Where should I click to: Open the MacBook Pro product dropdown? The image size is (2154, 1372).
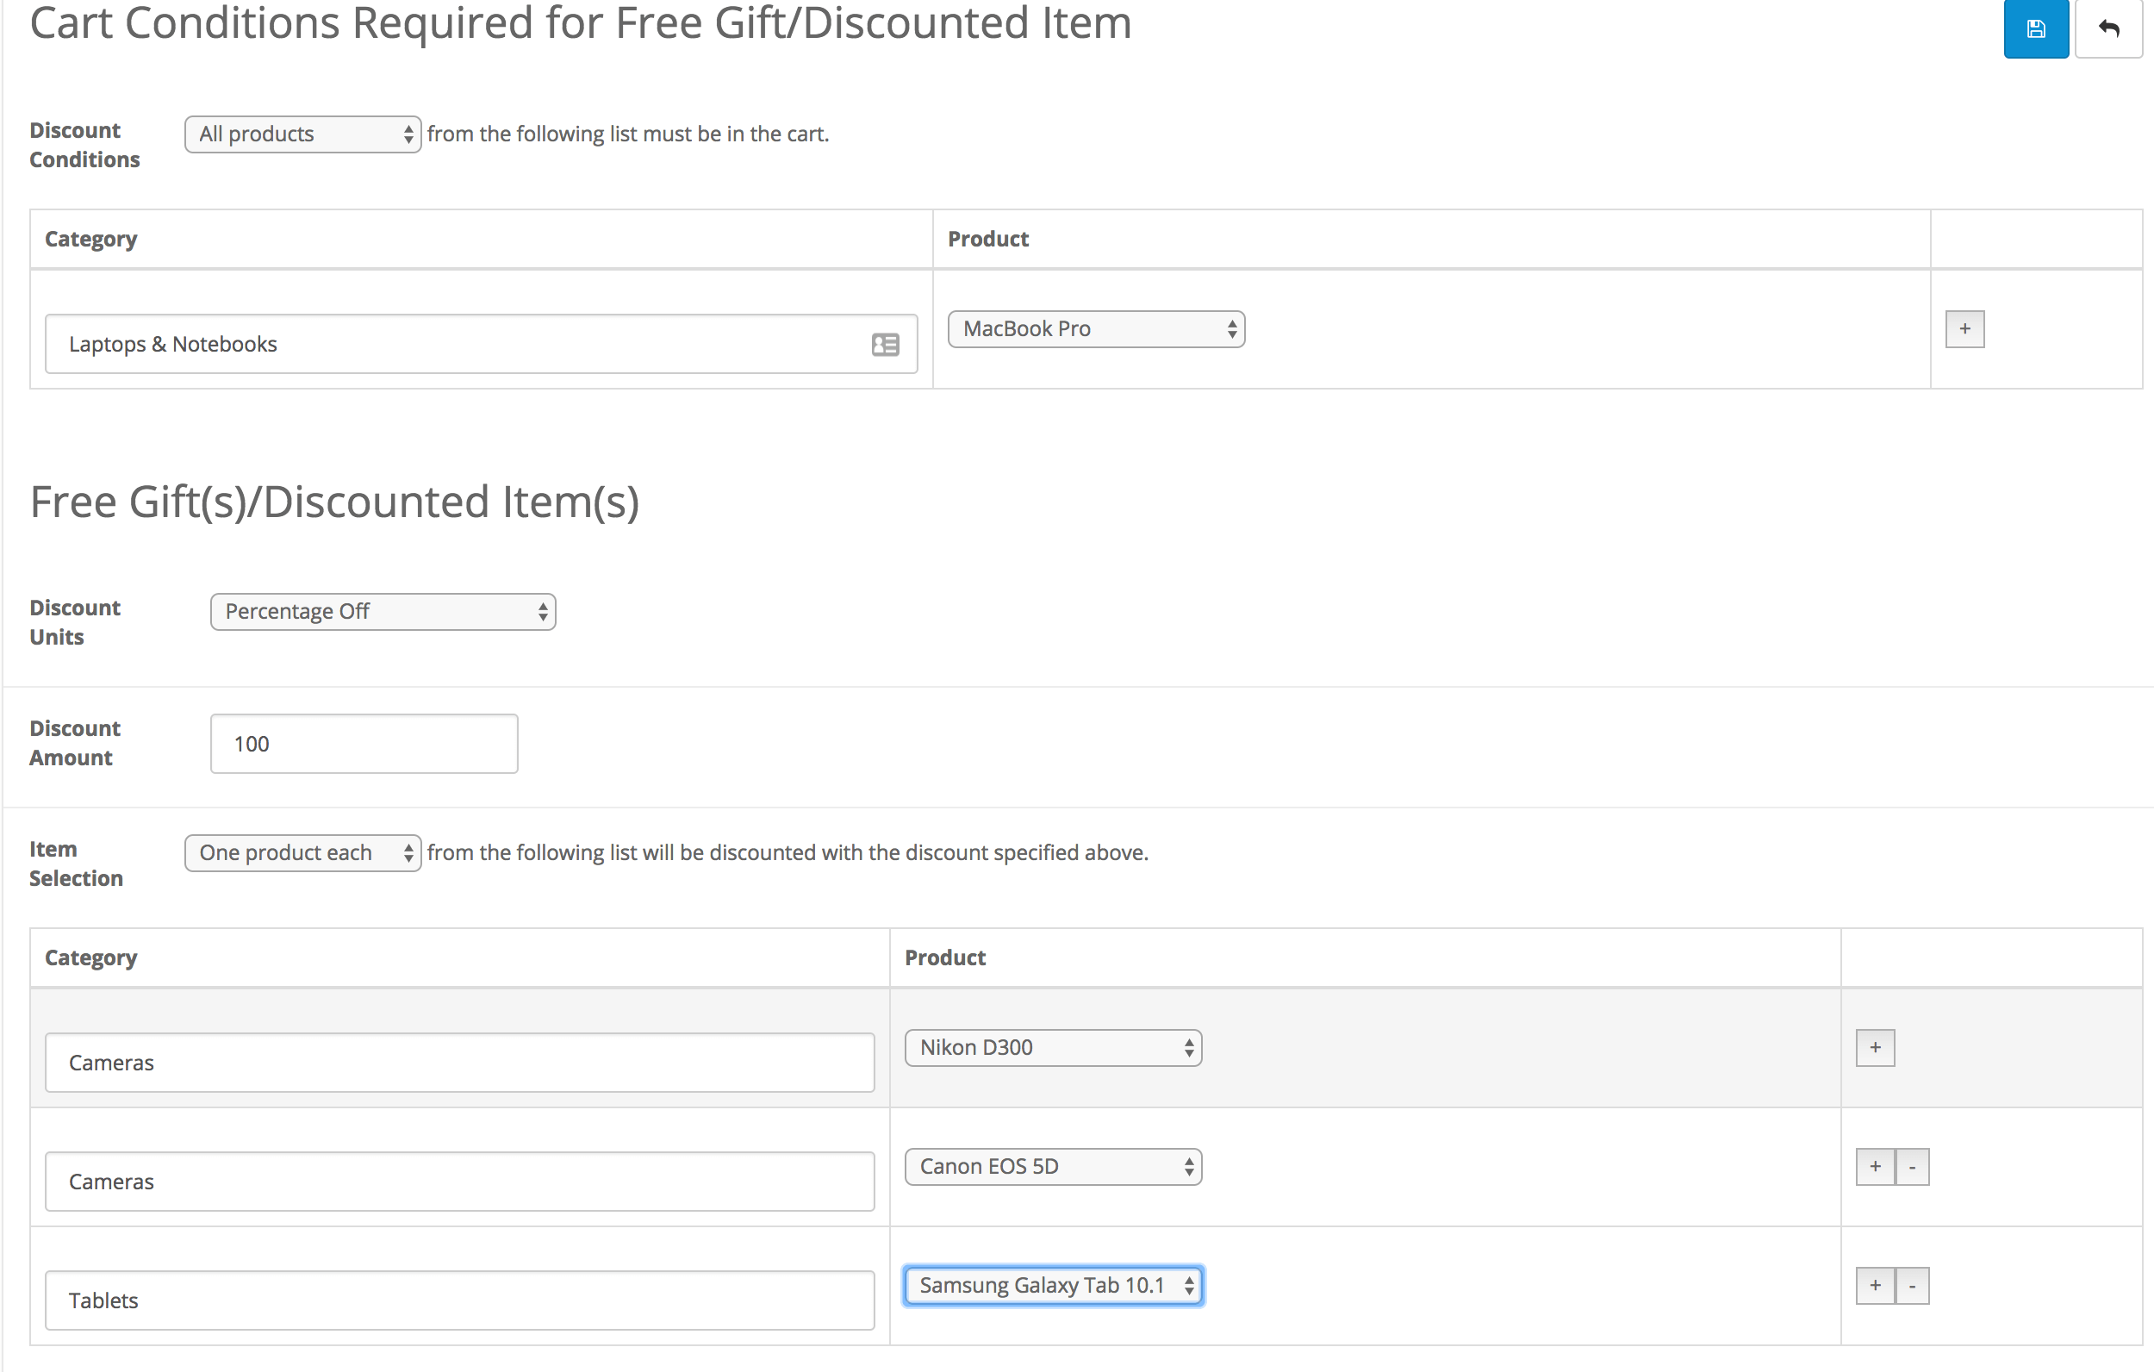(1096, 328)
